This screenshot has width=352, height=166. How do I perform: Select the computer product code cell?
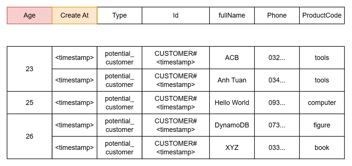pos(322,103)
